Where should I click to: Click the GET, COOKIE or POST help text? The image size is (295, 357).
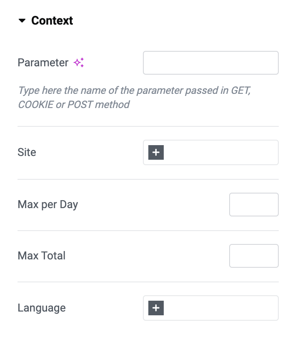click(x=134, y=98)
